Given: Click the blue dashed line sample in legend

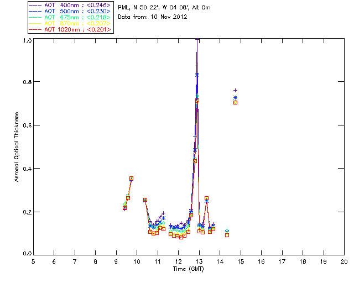Looking at the screenshot, I should pyautogui.click(x=35, y=11).
